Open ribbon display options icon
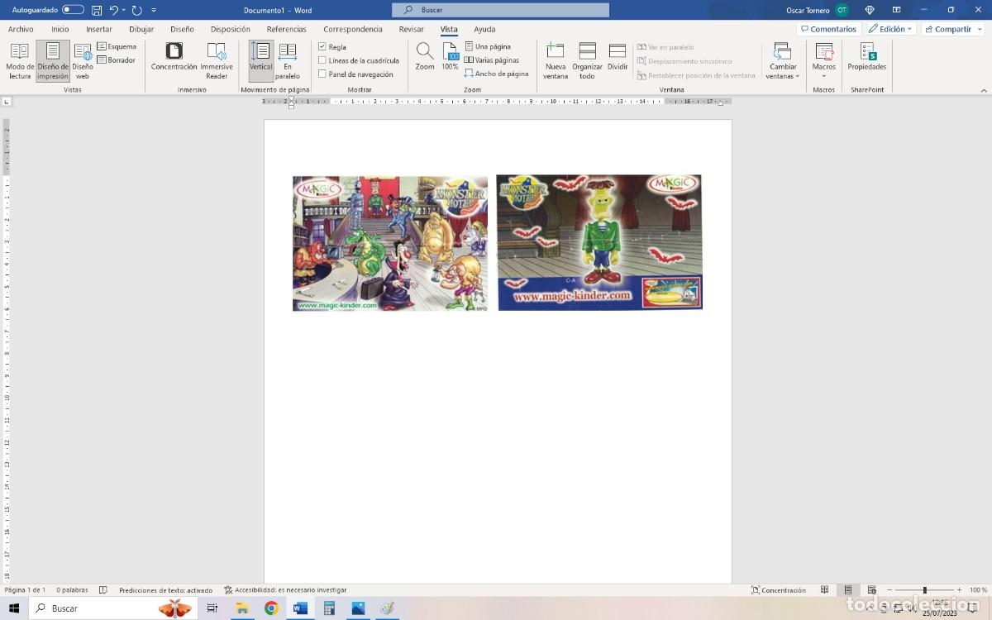 (896, 10)
